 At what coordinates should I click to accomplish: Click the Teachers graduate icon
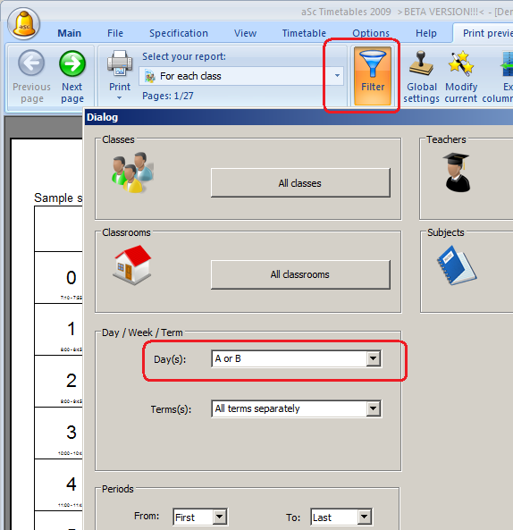click(457, 172)
